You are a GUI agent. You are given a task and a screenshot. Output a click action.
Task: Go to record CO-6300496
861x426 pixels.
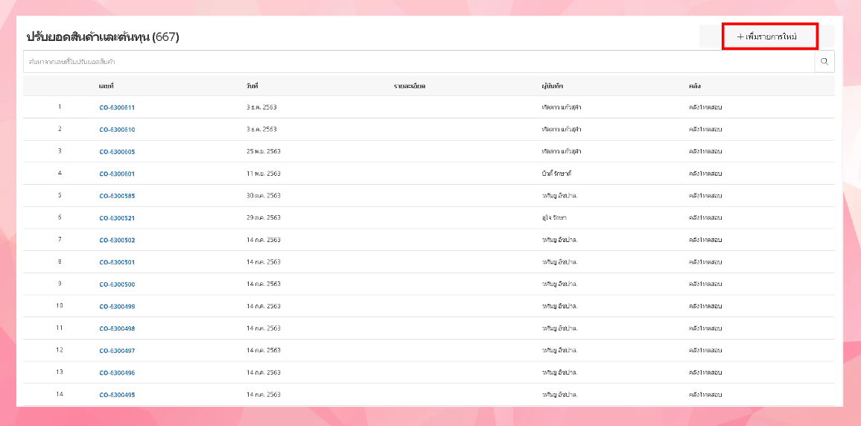tap(117, 373)
